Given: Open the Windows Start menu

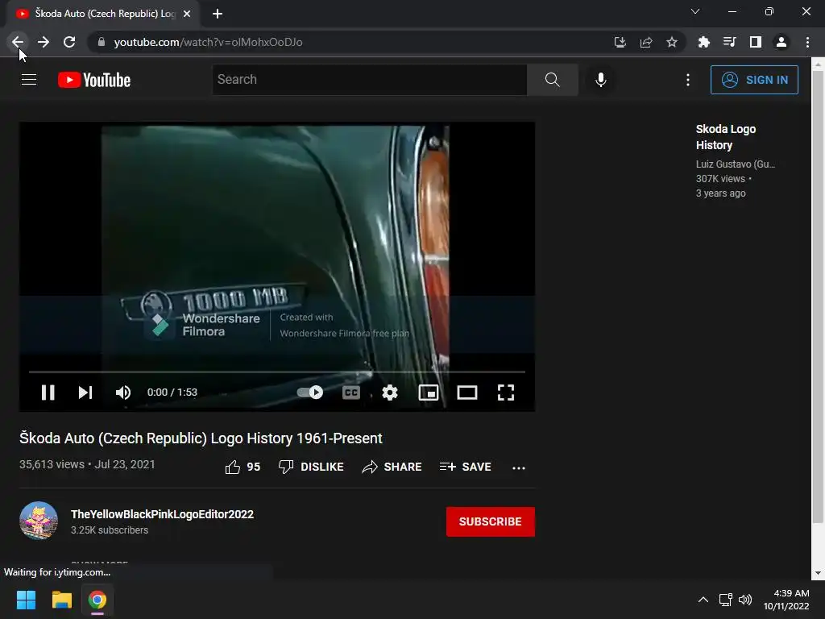Looking at the screenshot, I should click(26, 600).
